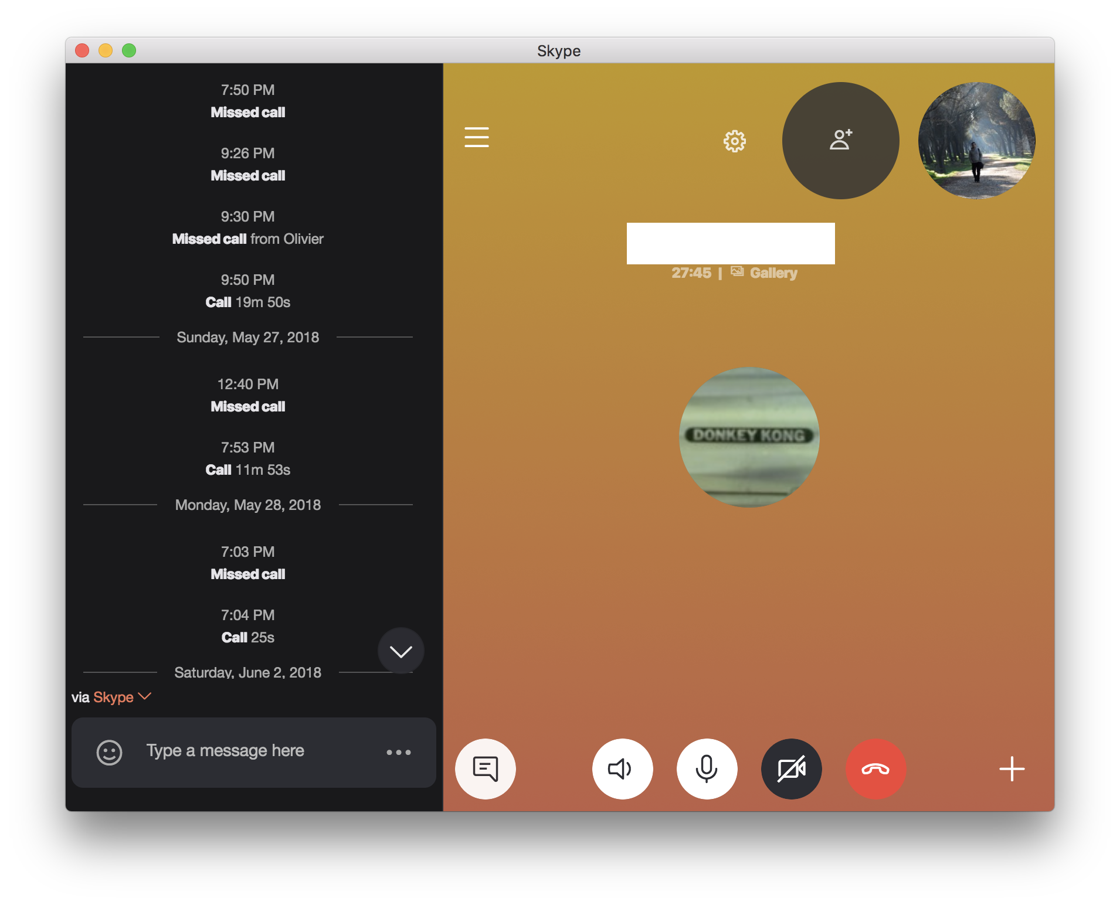Viewport: 1120px width, 905px height.
Task: Expand the via Skype dropdown
Action: [x=112, y=697]
